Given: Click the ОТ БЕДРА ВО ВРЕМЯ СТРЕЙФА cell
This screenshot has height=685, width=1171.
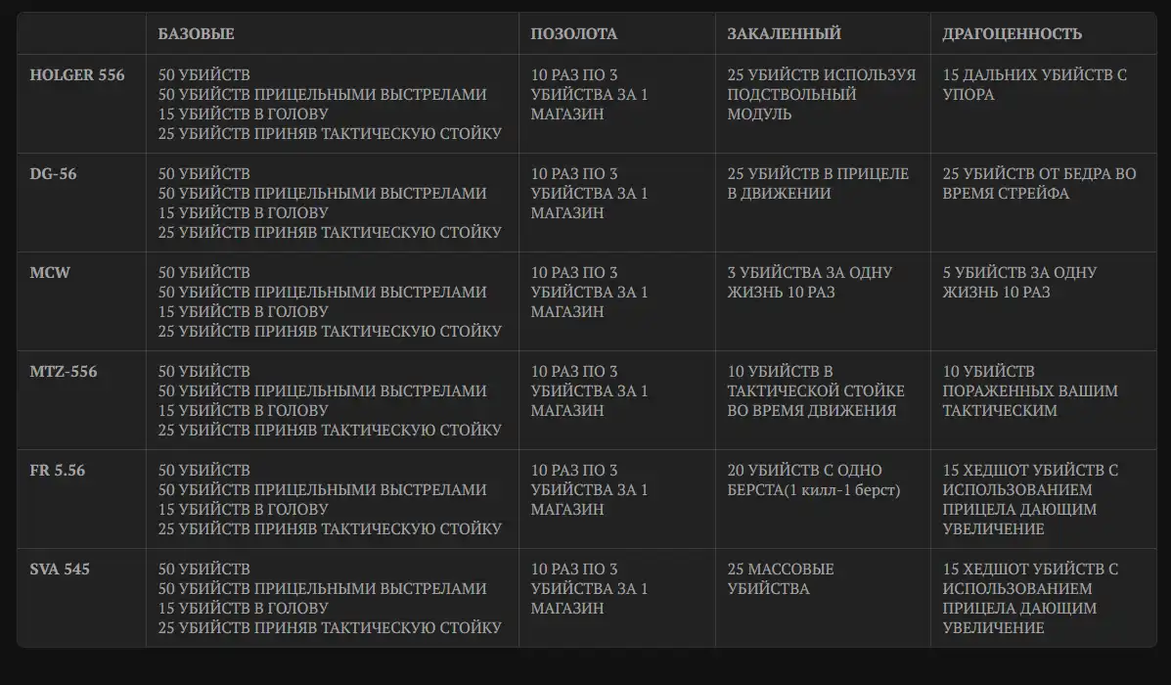Looking at the screenshot, I should click(1039, 183).
